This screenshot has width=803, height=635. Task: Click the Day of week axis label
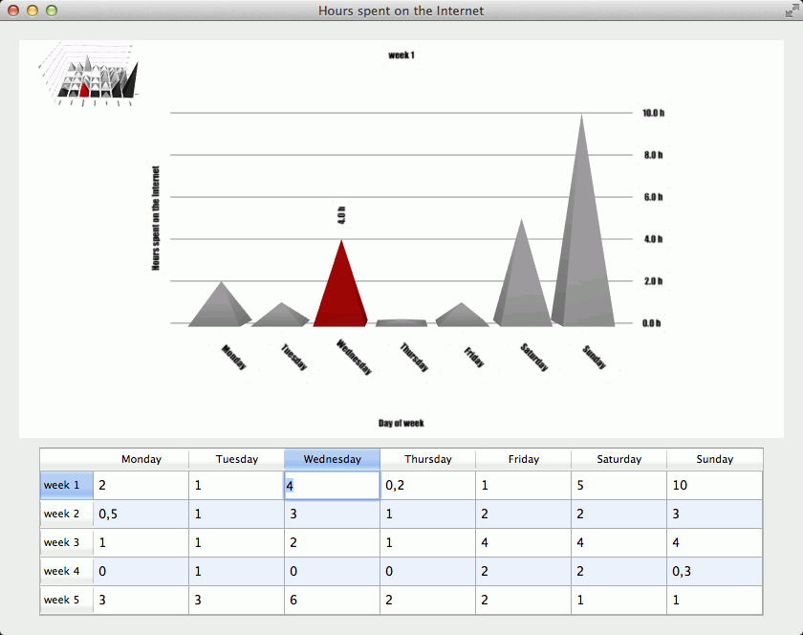[401, 423]
